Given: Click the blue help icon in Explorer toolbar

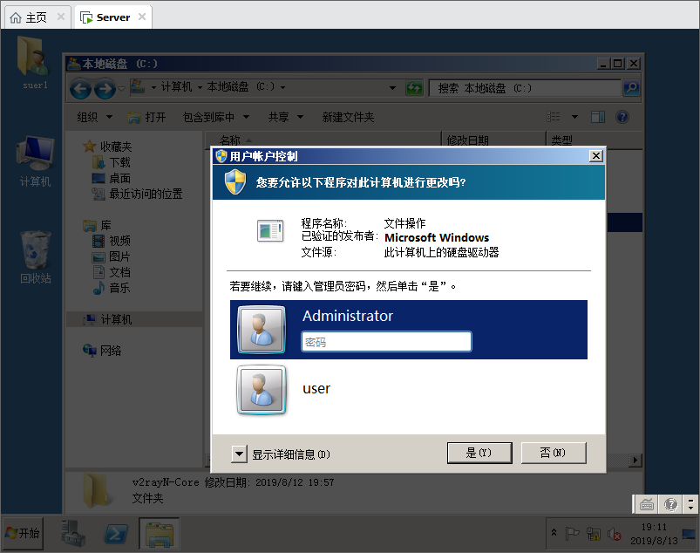Looking at the screenshot, I should point(622,117).
